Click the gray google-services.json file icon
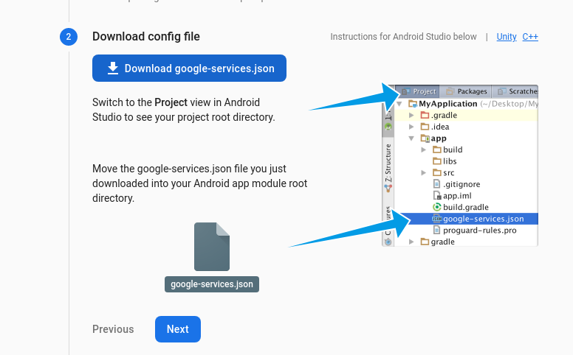573x355 pixels. coord(212,247)
